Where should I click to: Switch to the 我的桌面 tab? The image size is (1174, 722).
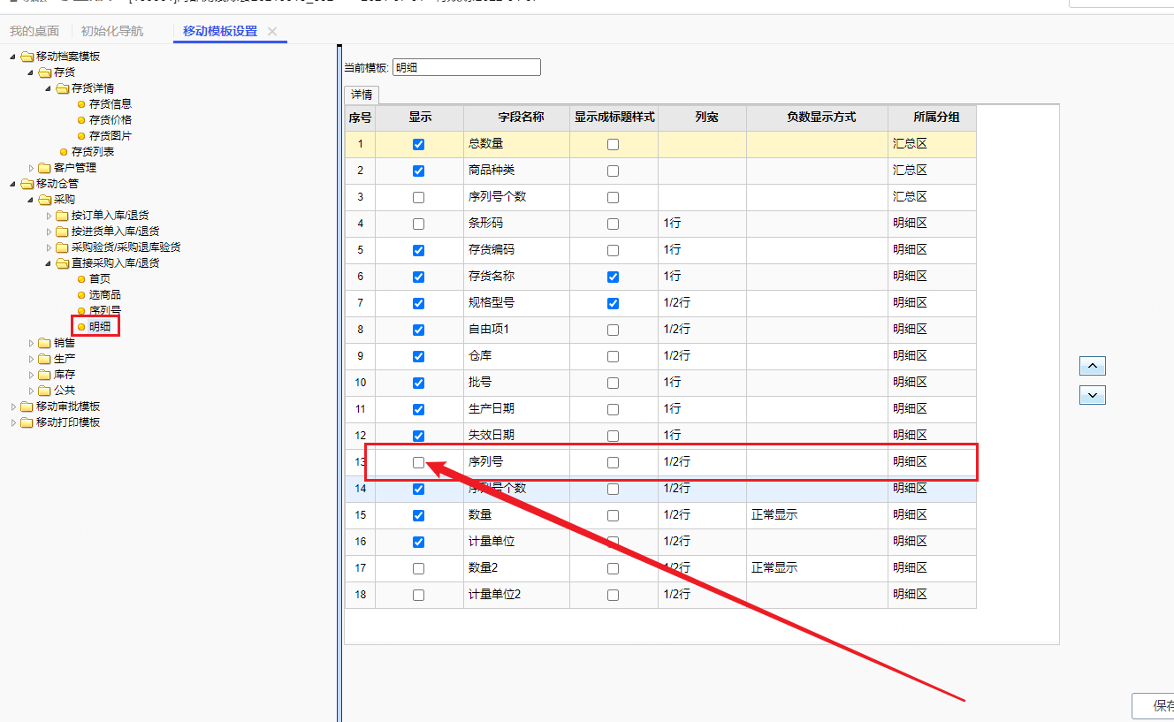tap(34, 31)
